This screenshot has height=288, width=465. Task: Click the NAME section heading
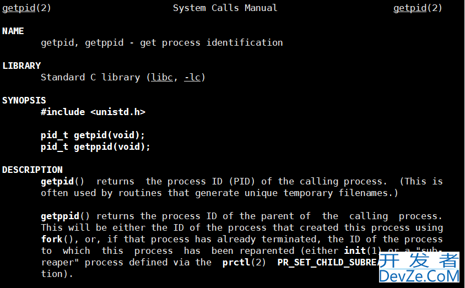(x=13, y=31)
